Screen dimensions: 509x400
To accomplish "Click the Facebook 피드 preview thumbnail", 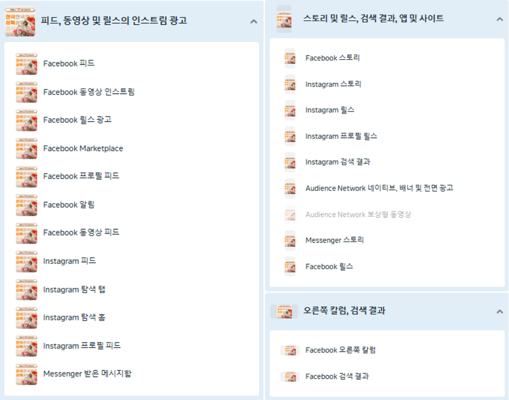I will (27, 64).
